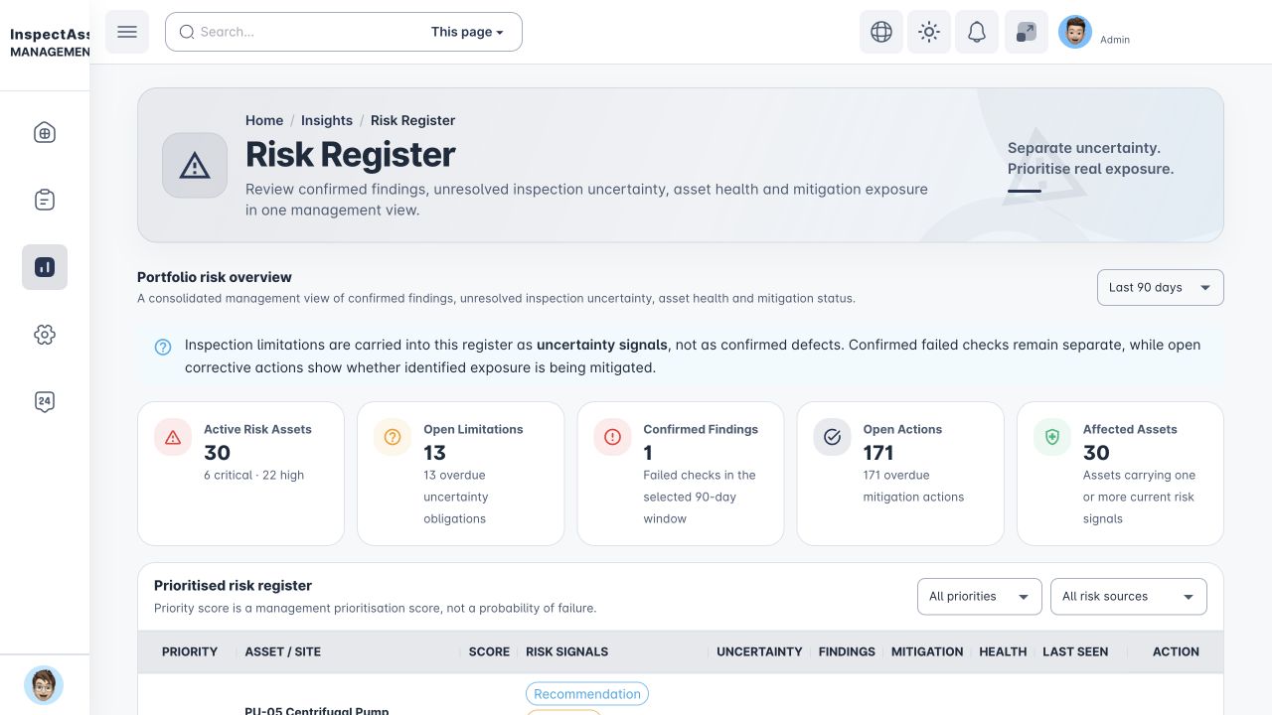Viewport: 1272px width, 715px height.
Task: Click the overlapping squares icon in top bar
Action: click(1027, 32)
